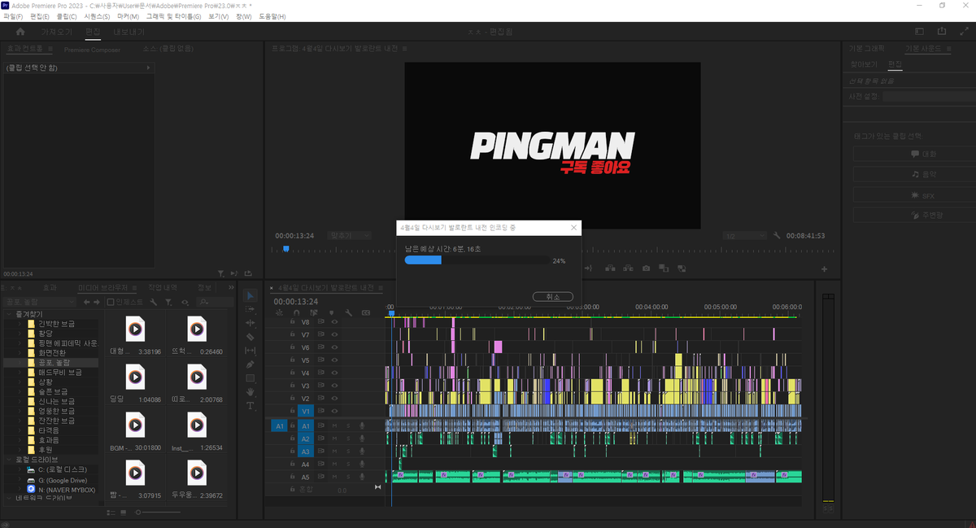976x528 pixels.
Task: Toggle full screen video output icon
Action: tap(964, 32)
